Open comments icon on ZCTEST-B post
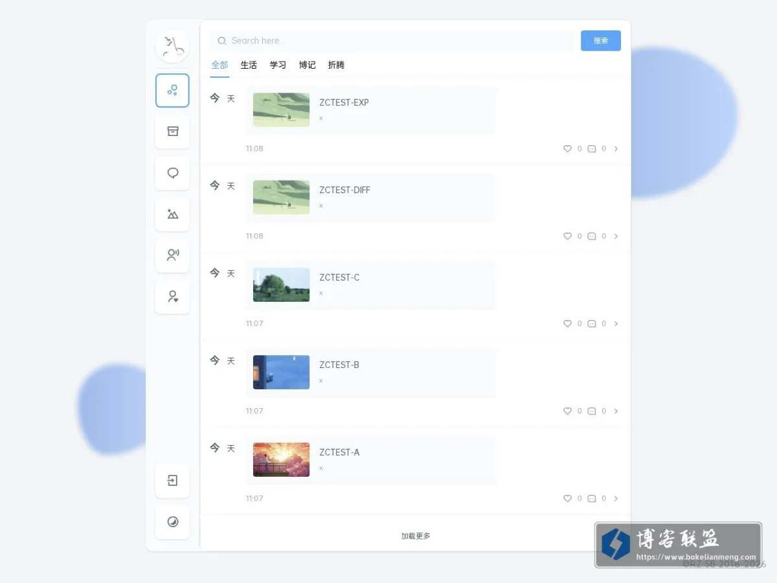 click(x=592, y=411)
